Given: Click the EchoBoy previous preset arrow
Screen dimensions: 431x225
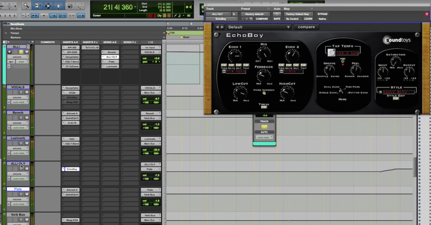Looking at the screenshot, I should pyautogui.click(x=217, y=27).
